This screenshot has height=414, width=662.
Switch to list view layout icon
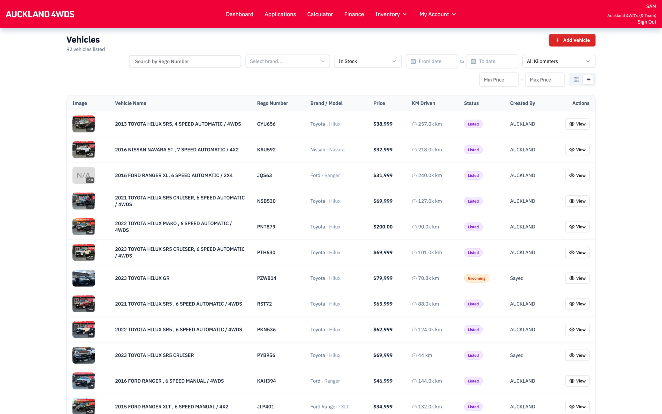click(588, 80)
